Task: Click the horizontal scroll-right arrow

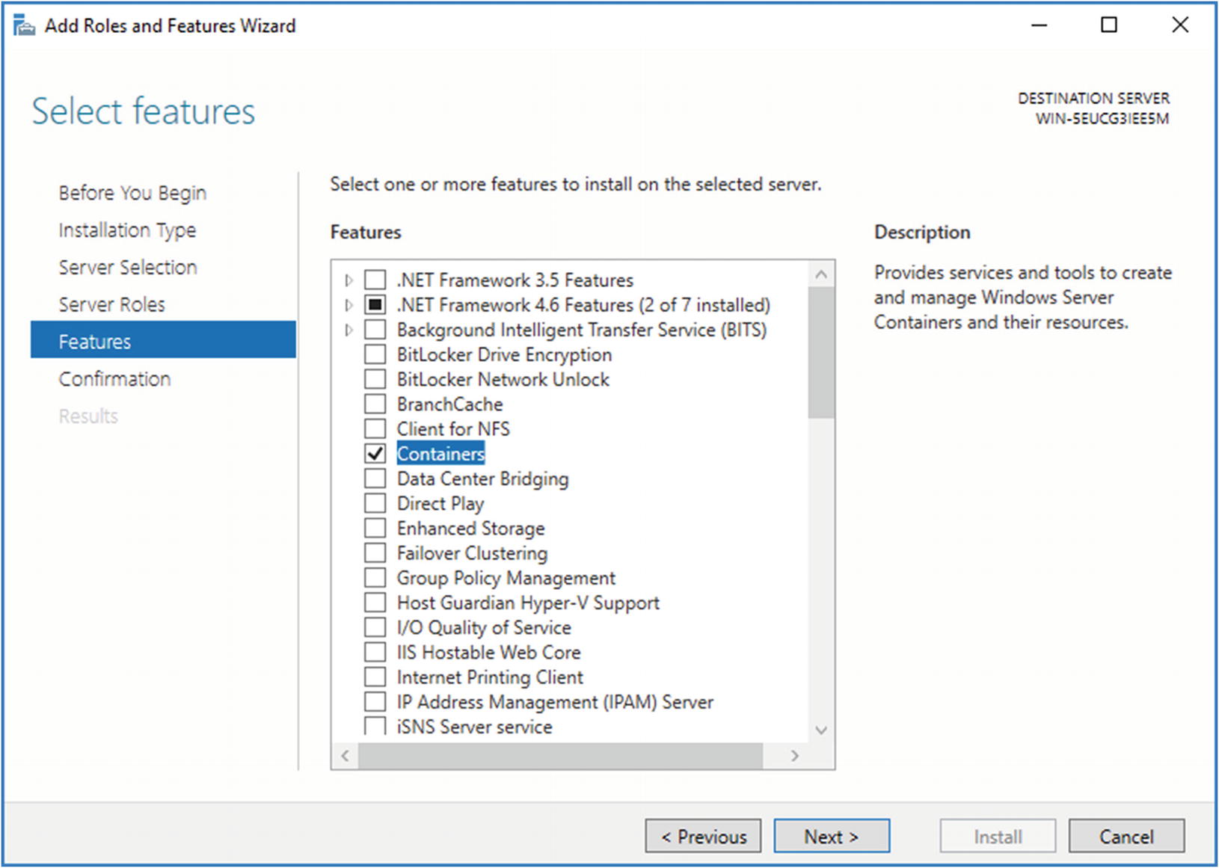Action: [x=795, y=756]
